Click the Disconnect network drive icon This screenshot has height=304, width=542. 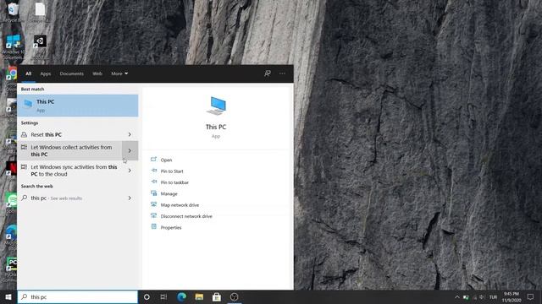coord(154,216)
